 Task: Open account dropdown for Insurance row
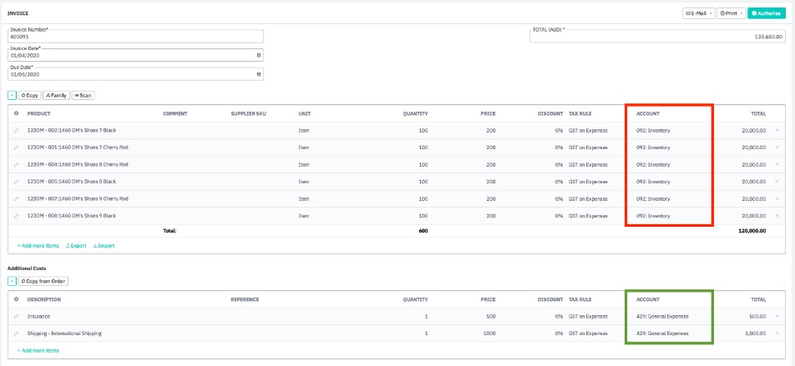[x=668, y=317]
